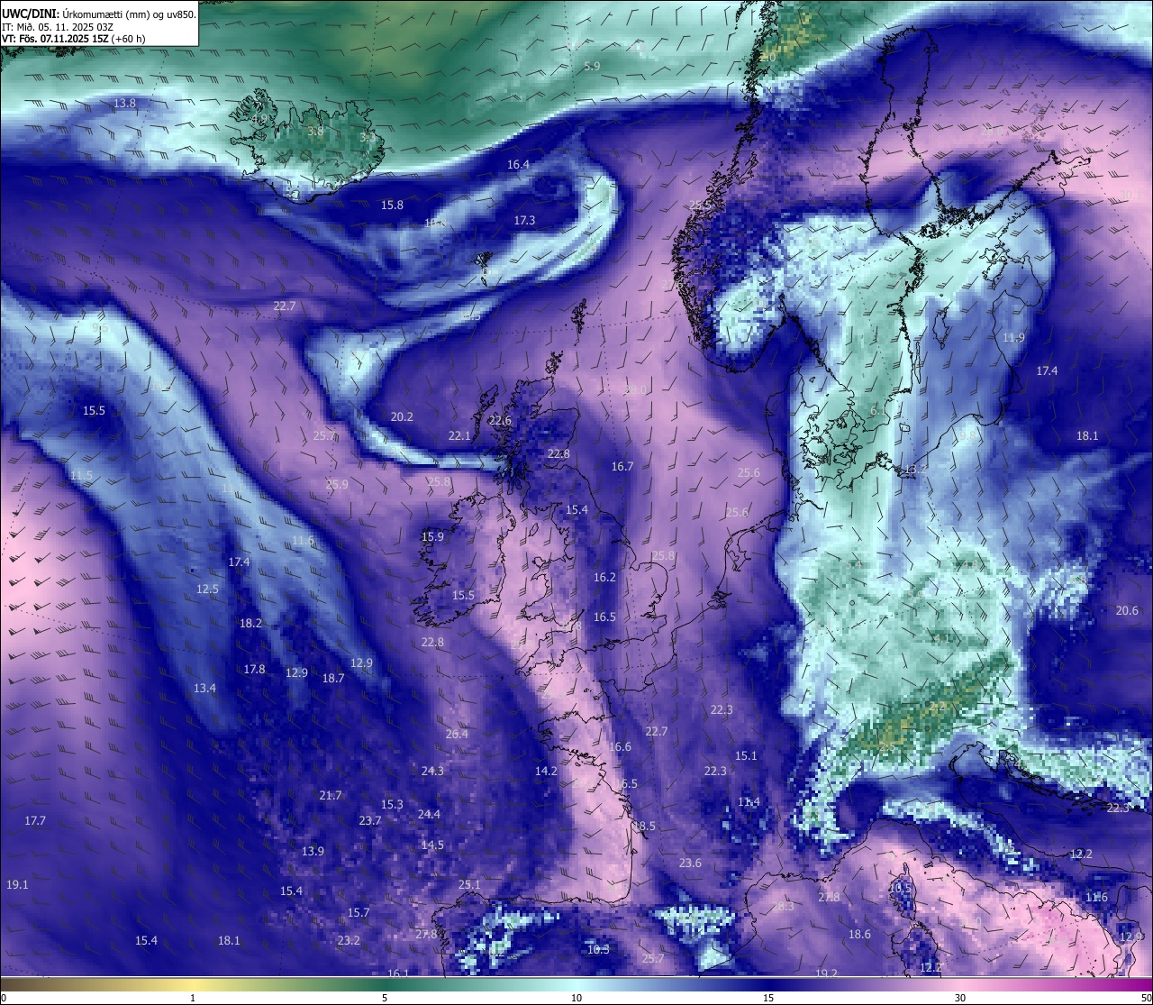1153x1005 pixels.
Task: Click the 17.8 value label
Action: click(254, 670)
